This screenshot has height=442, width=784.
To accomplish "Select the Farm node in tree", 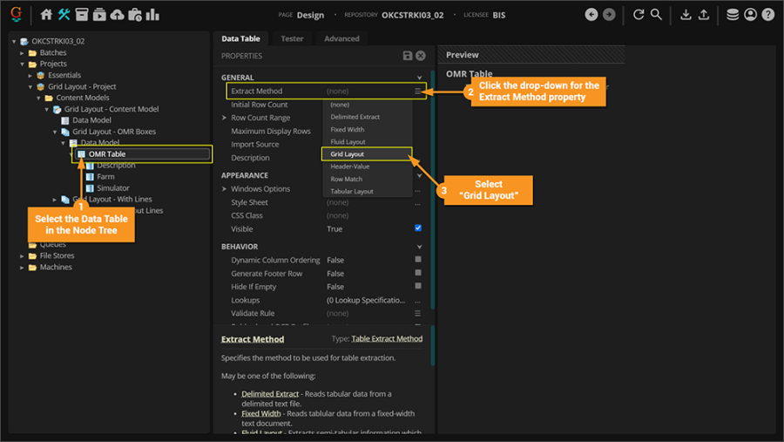I will [x=105, y=176].
